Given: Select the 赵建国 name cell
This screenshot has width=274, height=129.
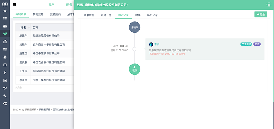Looking at the screenshot, I should click(x=23, y=53).
